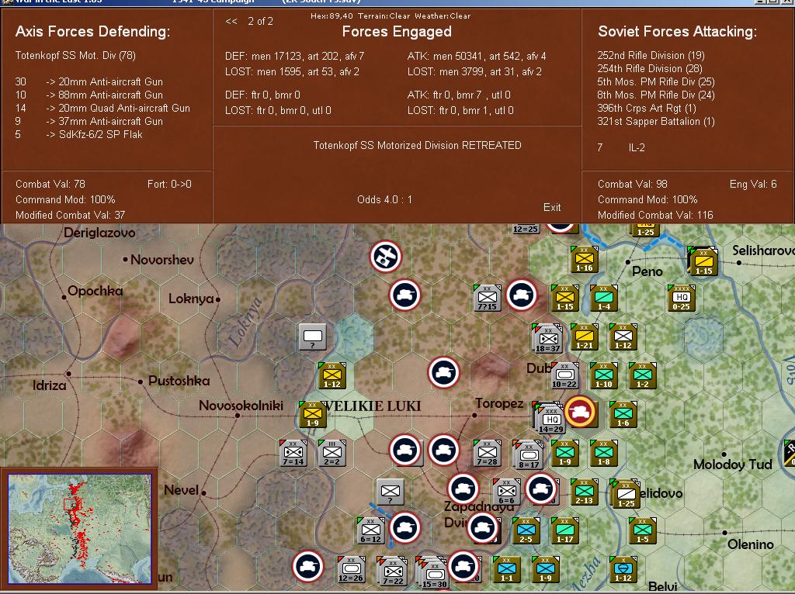Select Soviet unit counter labeled 1-16
Screen dimensions: 795x594
(584, 259)
